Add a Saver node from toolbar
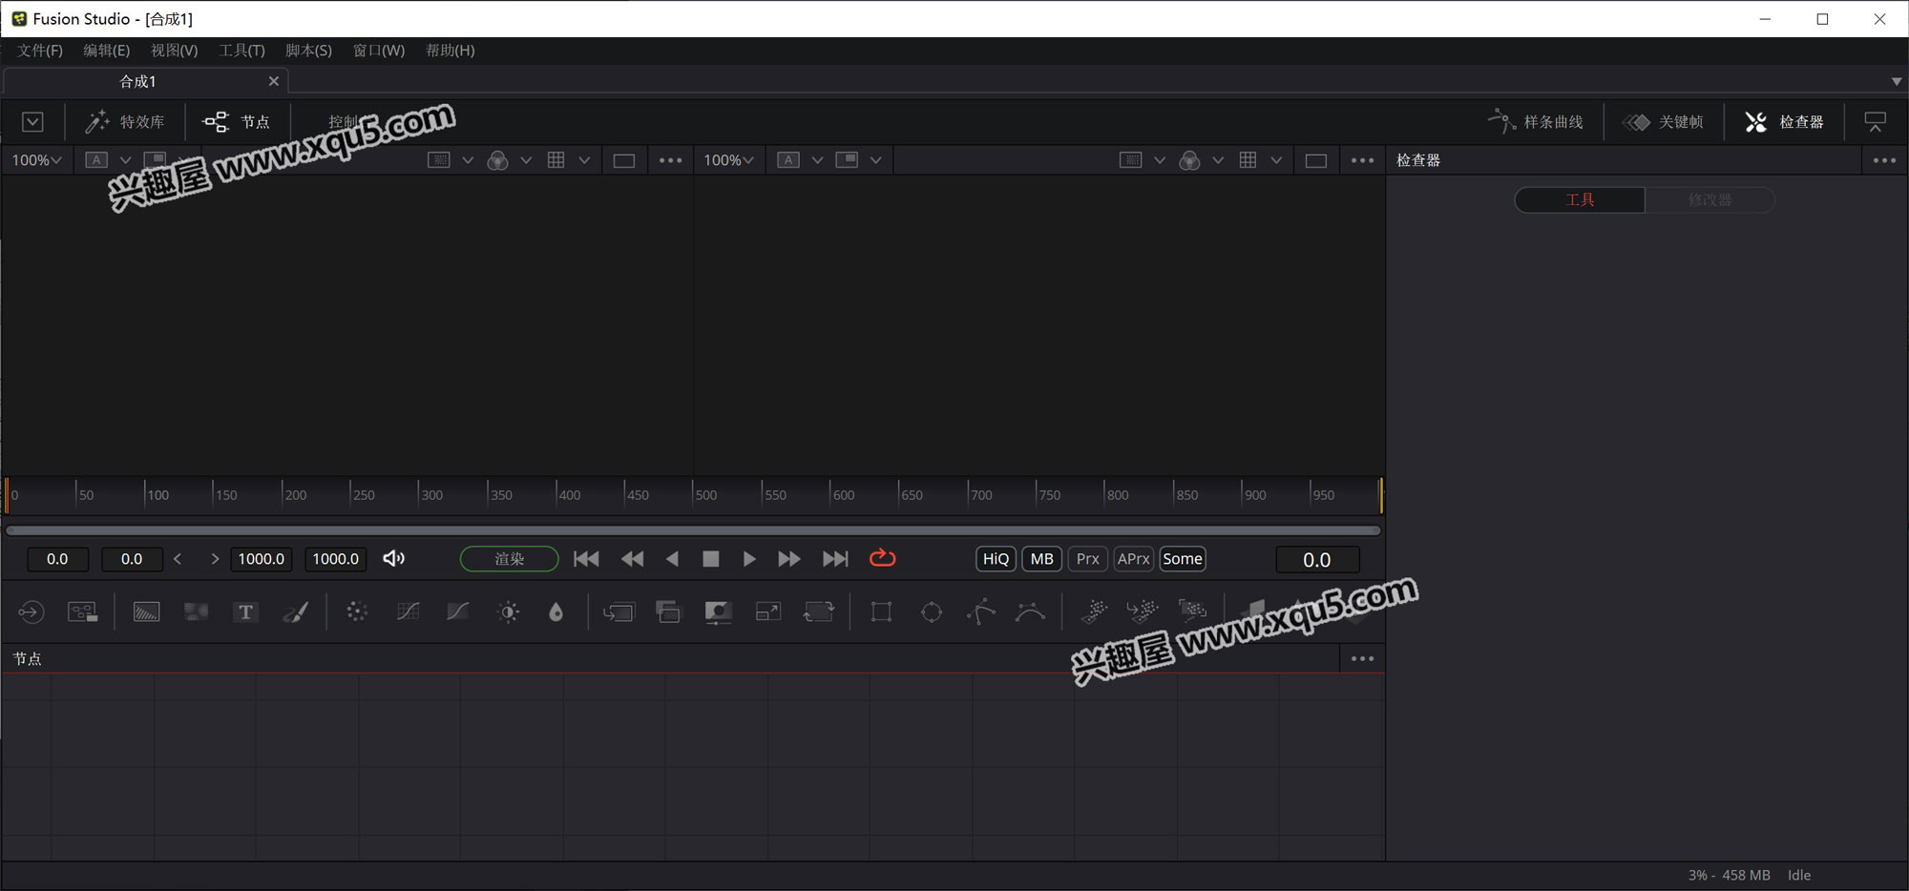 [x=83, y=612]
